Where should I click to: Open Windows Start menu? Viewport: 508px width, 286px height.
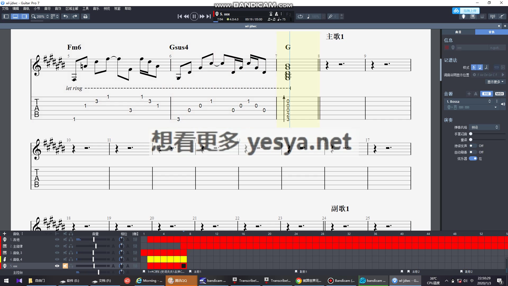pyautogui.click(x=6, y=281)
